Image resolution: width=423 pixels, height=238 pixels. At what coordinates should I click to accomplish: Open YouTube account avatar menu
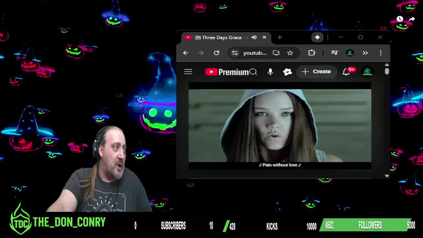tap(367, 72)
